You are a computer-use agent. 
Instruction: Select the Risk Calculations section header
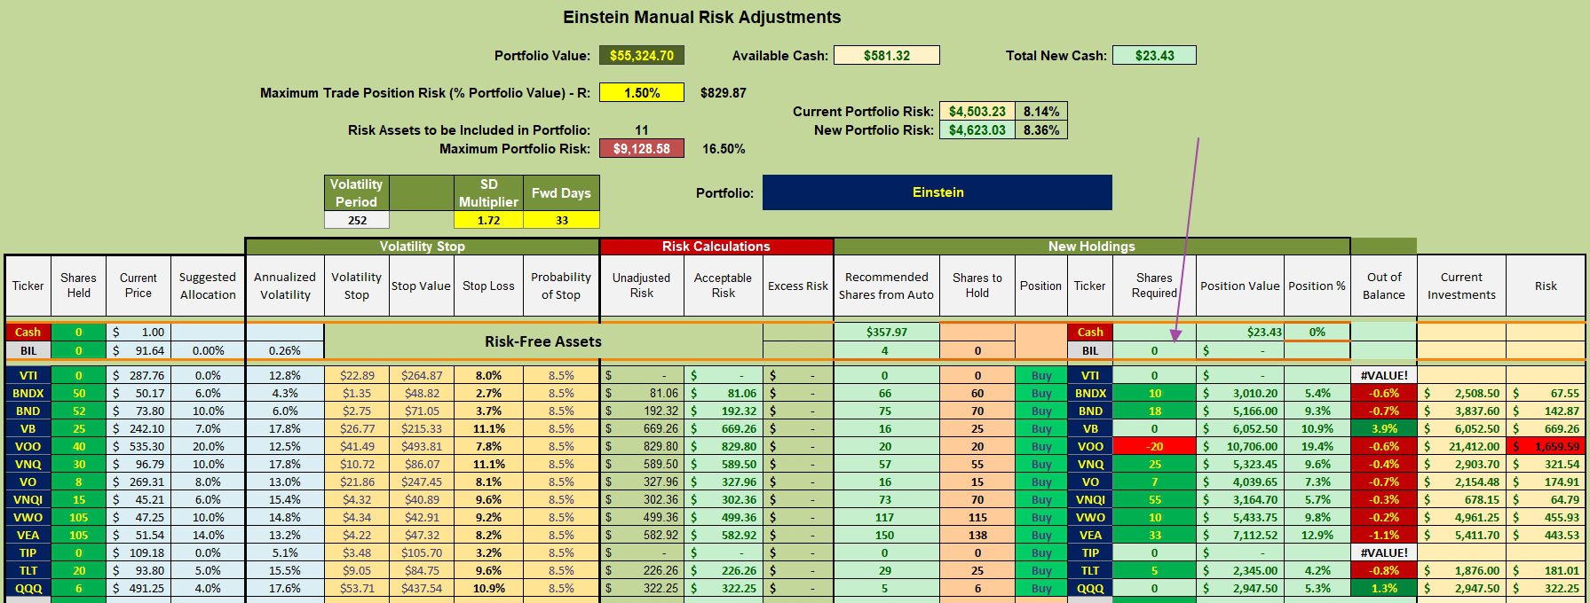(x=716, y=247)
